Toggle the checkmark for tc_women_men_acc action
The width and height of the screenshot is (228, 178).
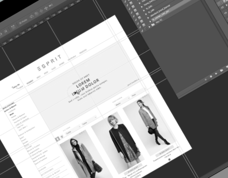[140, 27]
